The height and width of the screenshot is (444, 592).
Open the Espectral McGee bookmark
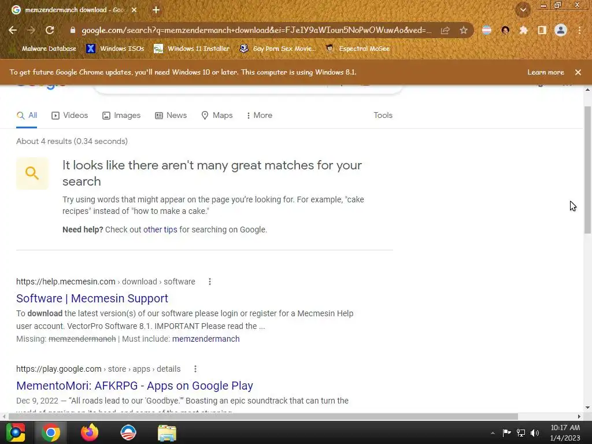click(357, 49)
